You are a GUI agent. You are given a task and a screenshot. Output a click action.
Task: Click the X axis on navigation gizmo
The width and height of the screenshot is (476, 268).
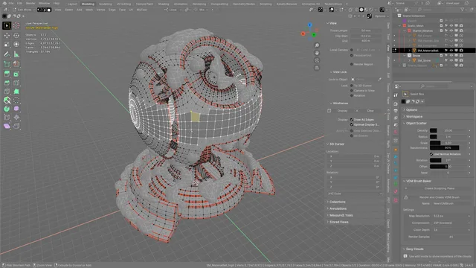pyautogui.click(x=303, y=33)
